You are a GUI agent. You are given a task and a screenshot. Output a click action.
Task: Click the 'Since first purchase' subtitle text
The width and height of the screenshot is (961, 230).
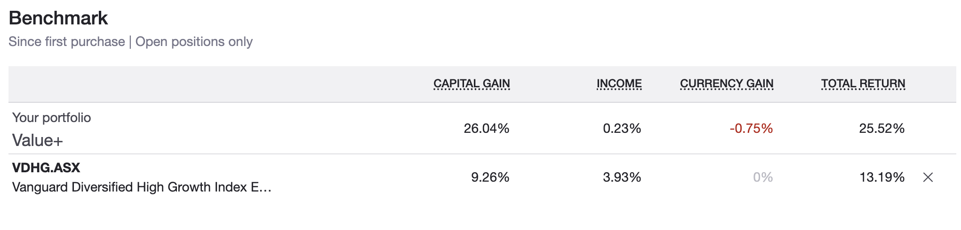(x=67, y=42)
